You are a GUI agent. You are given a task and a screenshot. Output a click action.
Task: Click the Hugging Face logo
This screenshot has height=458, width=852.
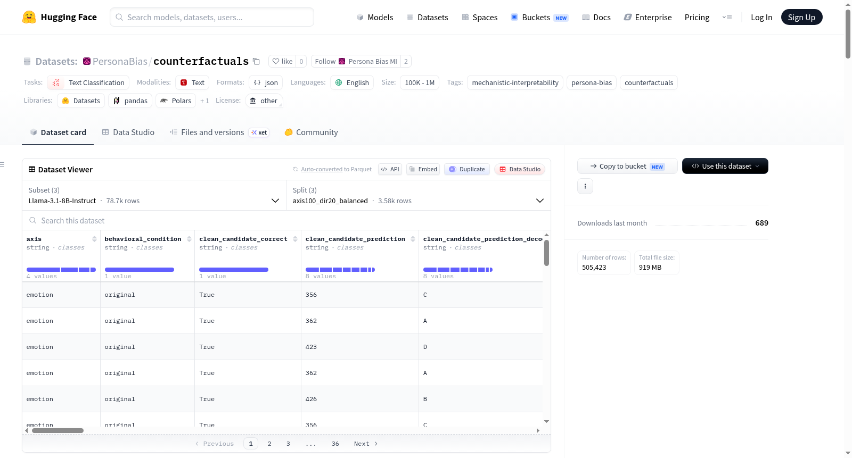coord(29,17)
